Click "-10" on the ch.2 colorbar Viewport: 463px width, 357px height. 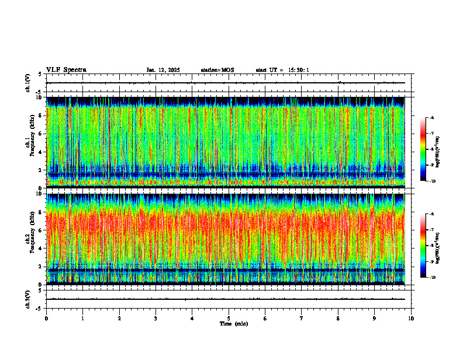coord(432,277)
